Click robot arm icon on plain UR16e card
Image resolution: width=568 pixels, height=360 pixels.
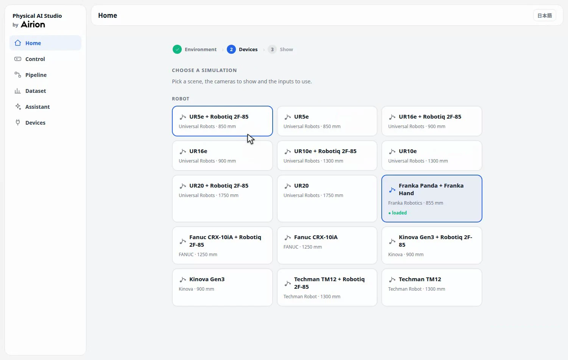pos(183,152)
